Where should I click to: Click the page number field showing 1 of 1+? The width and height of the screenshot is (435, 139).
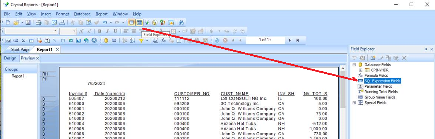tap(265, 40)
